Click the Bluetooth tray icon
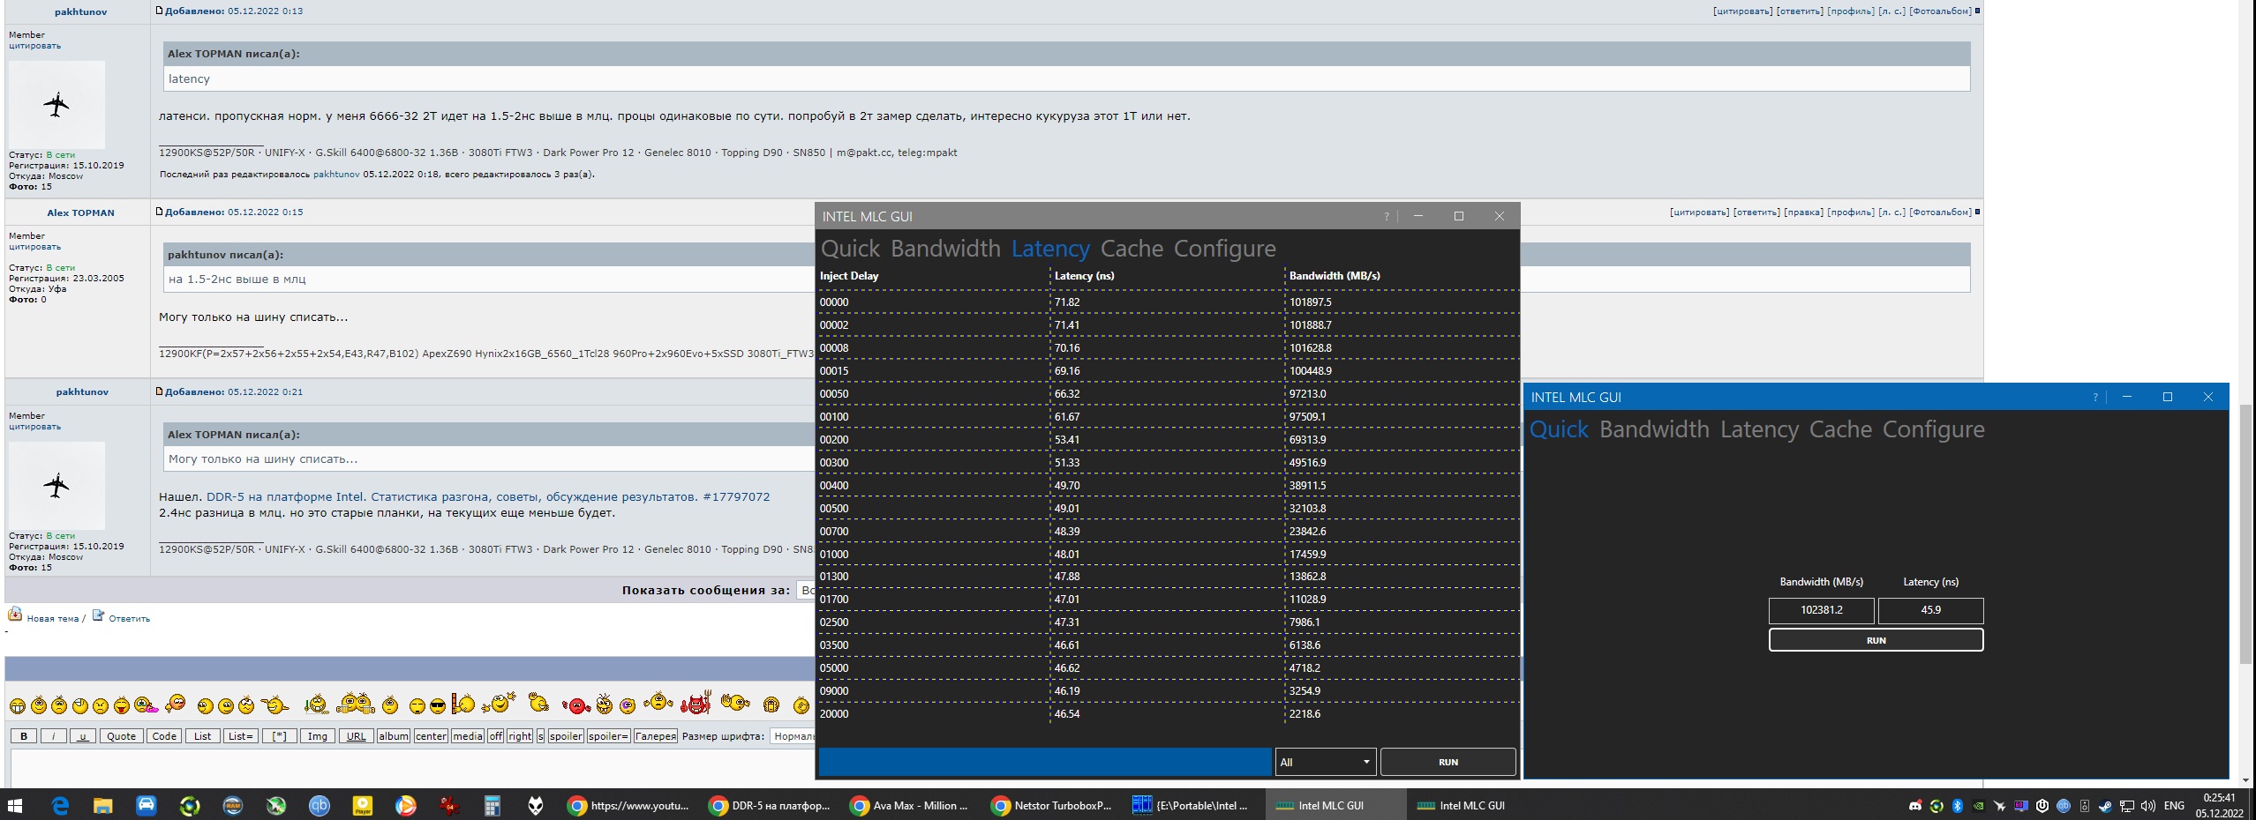Viewport: 2256px width, 820px height. (x=1957, y=806)
